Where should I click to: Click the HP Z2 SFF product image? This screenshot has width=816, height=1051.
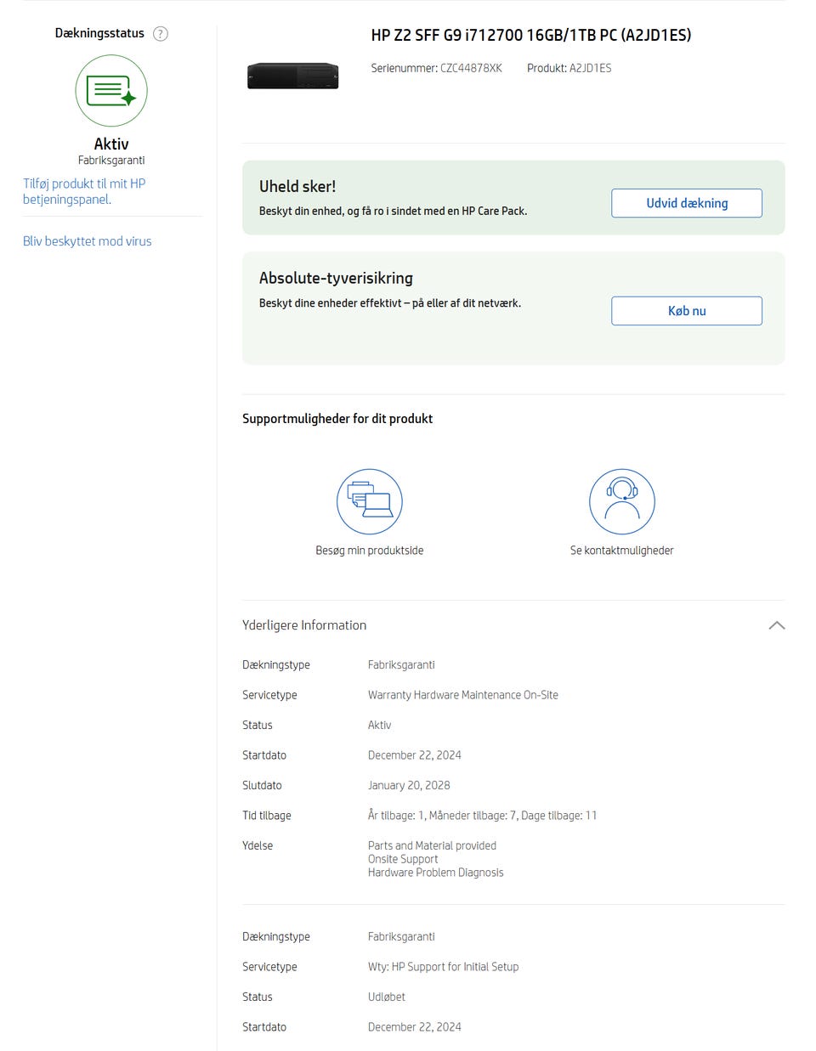click(x=293, y=76)
